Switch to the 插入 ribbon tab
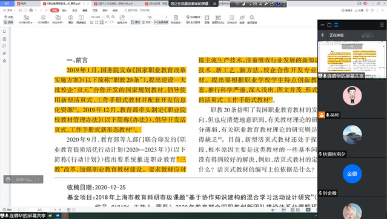The image size is (387, 219). (65, 10)
